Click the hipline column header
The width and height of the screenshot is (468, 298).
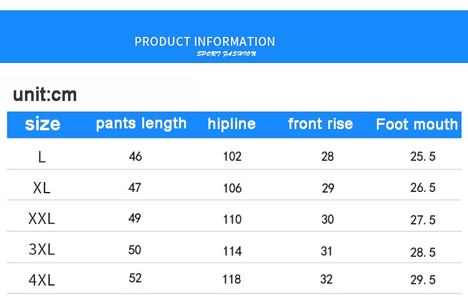(x=232, y=124)
